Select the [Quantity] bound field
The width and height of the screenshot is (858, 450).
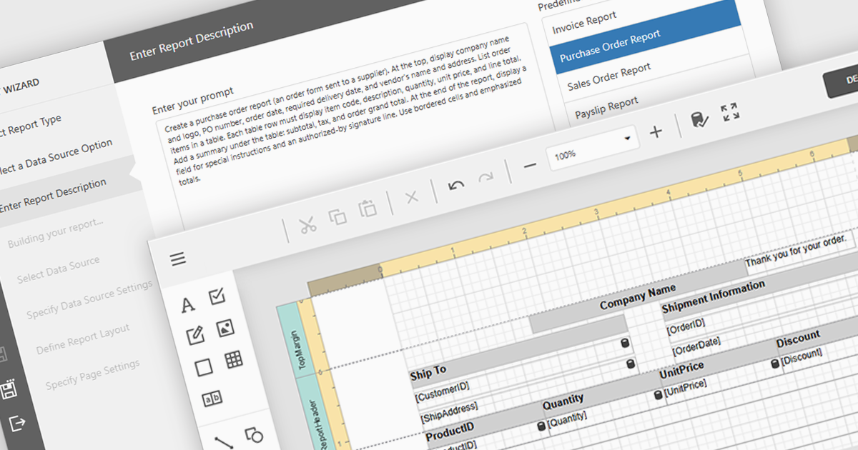[x=566, y=421]
